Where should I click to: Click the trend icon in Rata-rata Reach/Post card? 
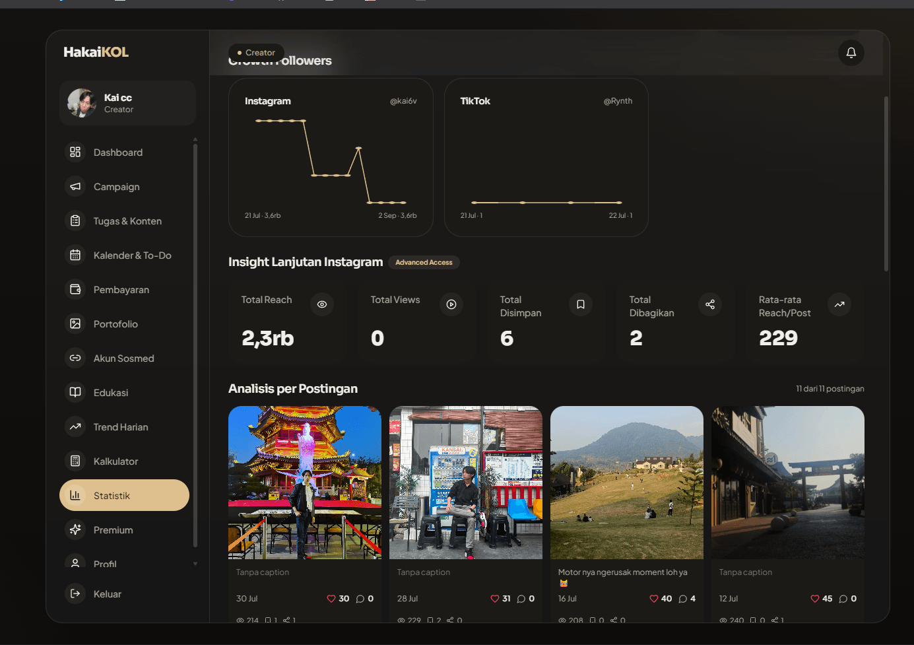pyautogui.click(x=839, y=304)
